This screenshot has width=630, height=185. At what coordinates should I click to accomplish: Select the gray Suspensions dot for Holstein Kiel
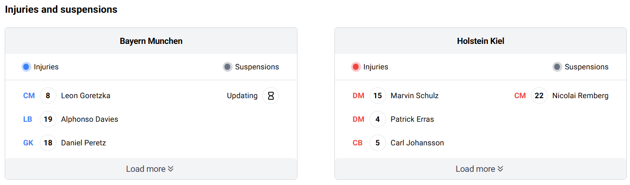click(557, 67)
